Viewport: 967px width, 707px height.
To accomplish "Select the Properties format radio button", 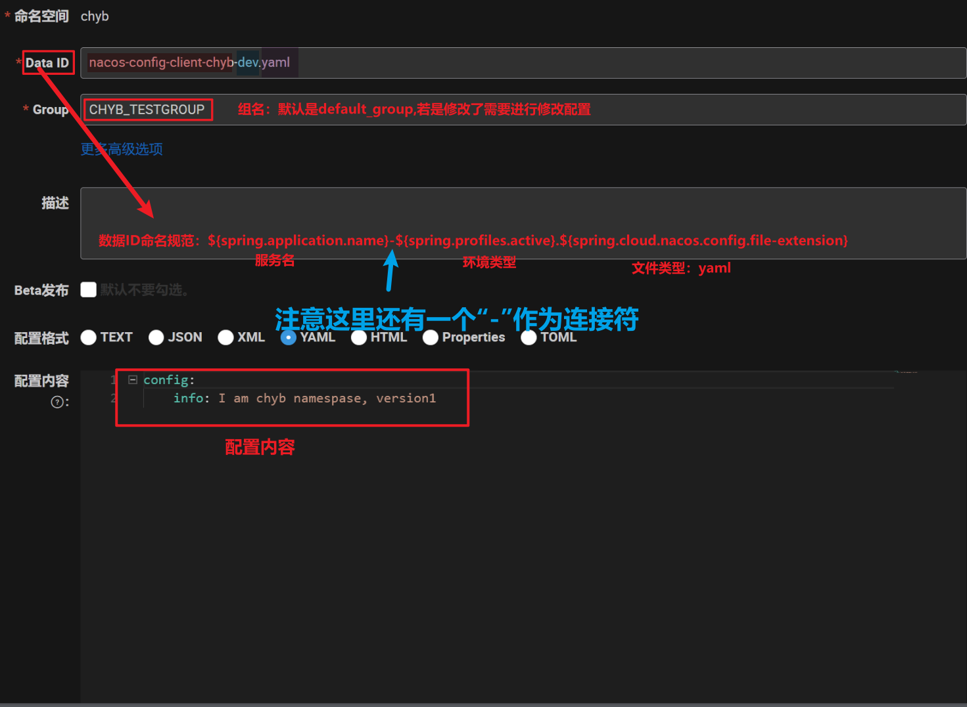I will (431, 337).
